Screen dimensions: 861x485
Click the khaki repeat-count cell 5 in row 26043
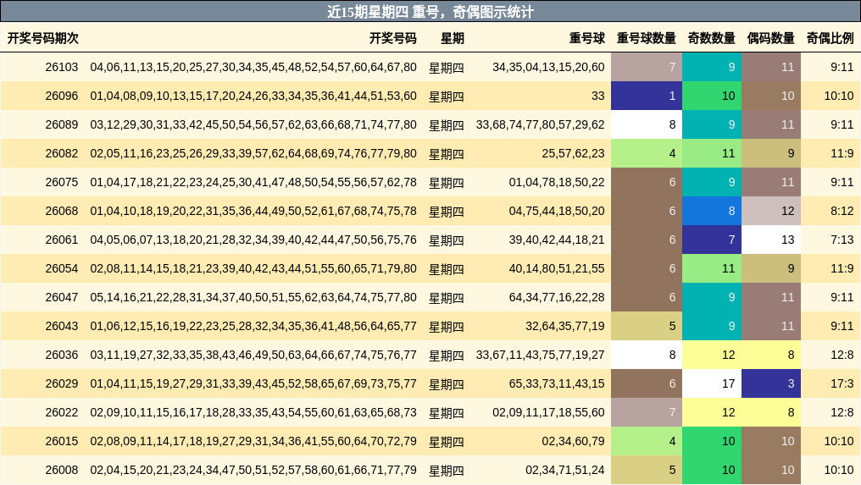647,326
